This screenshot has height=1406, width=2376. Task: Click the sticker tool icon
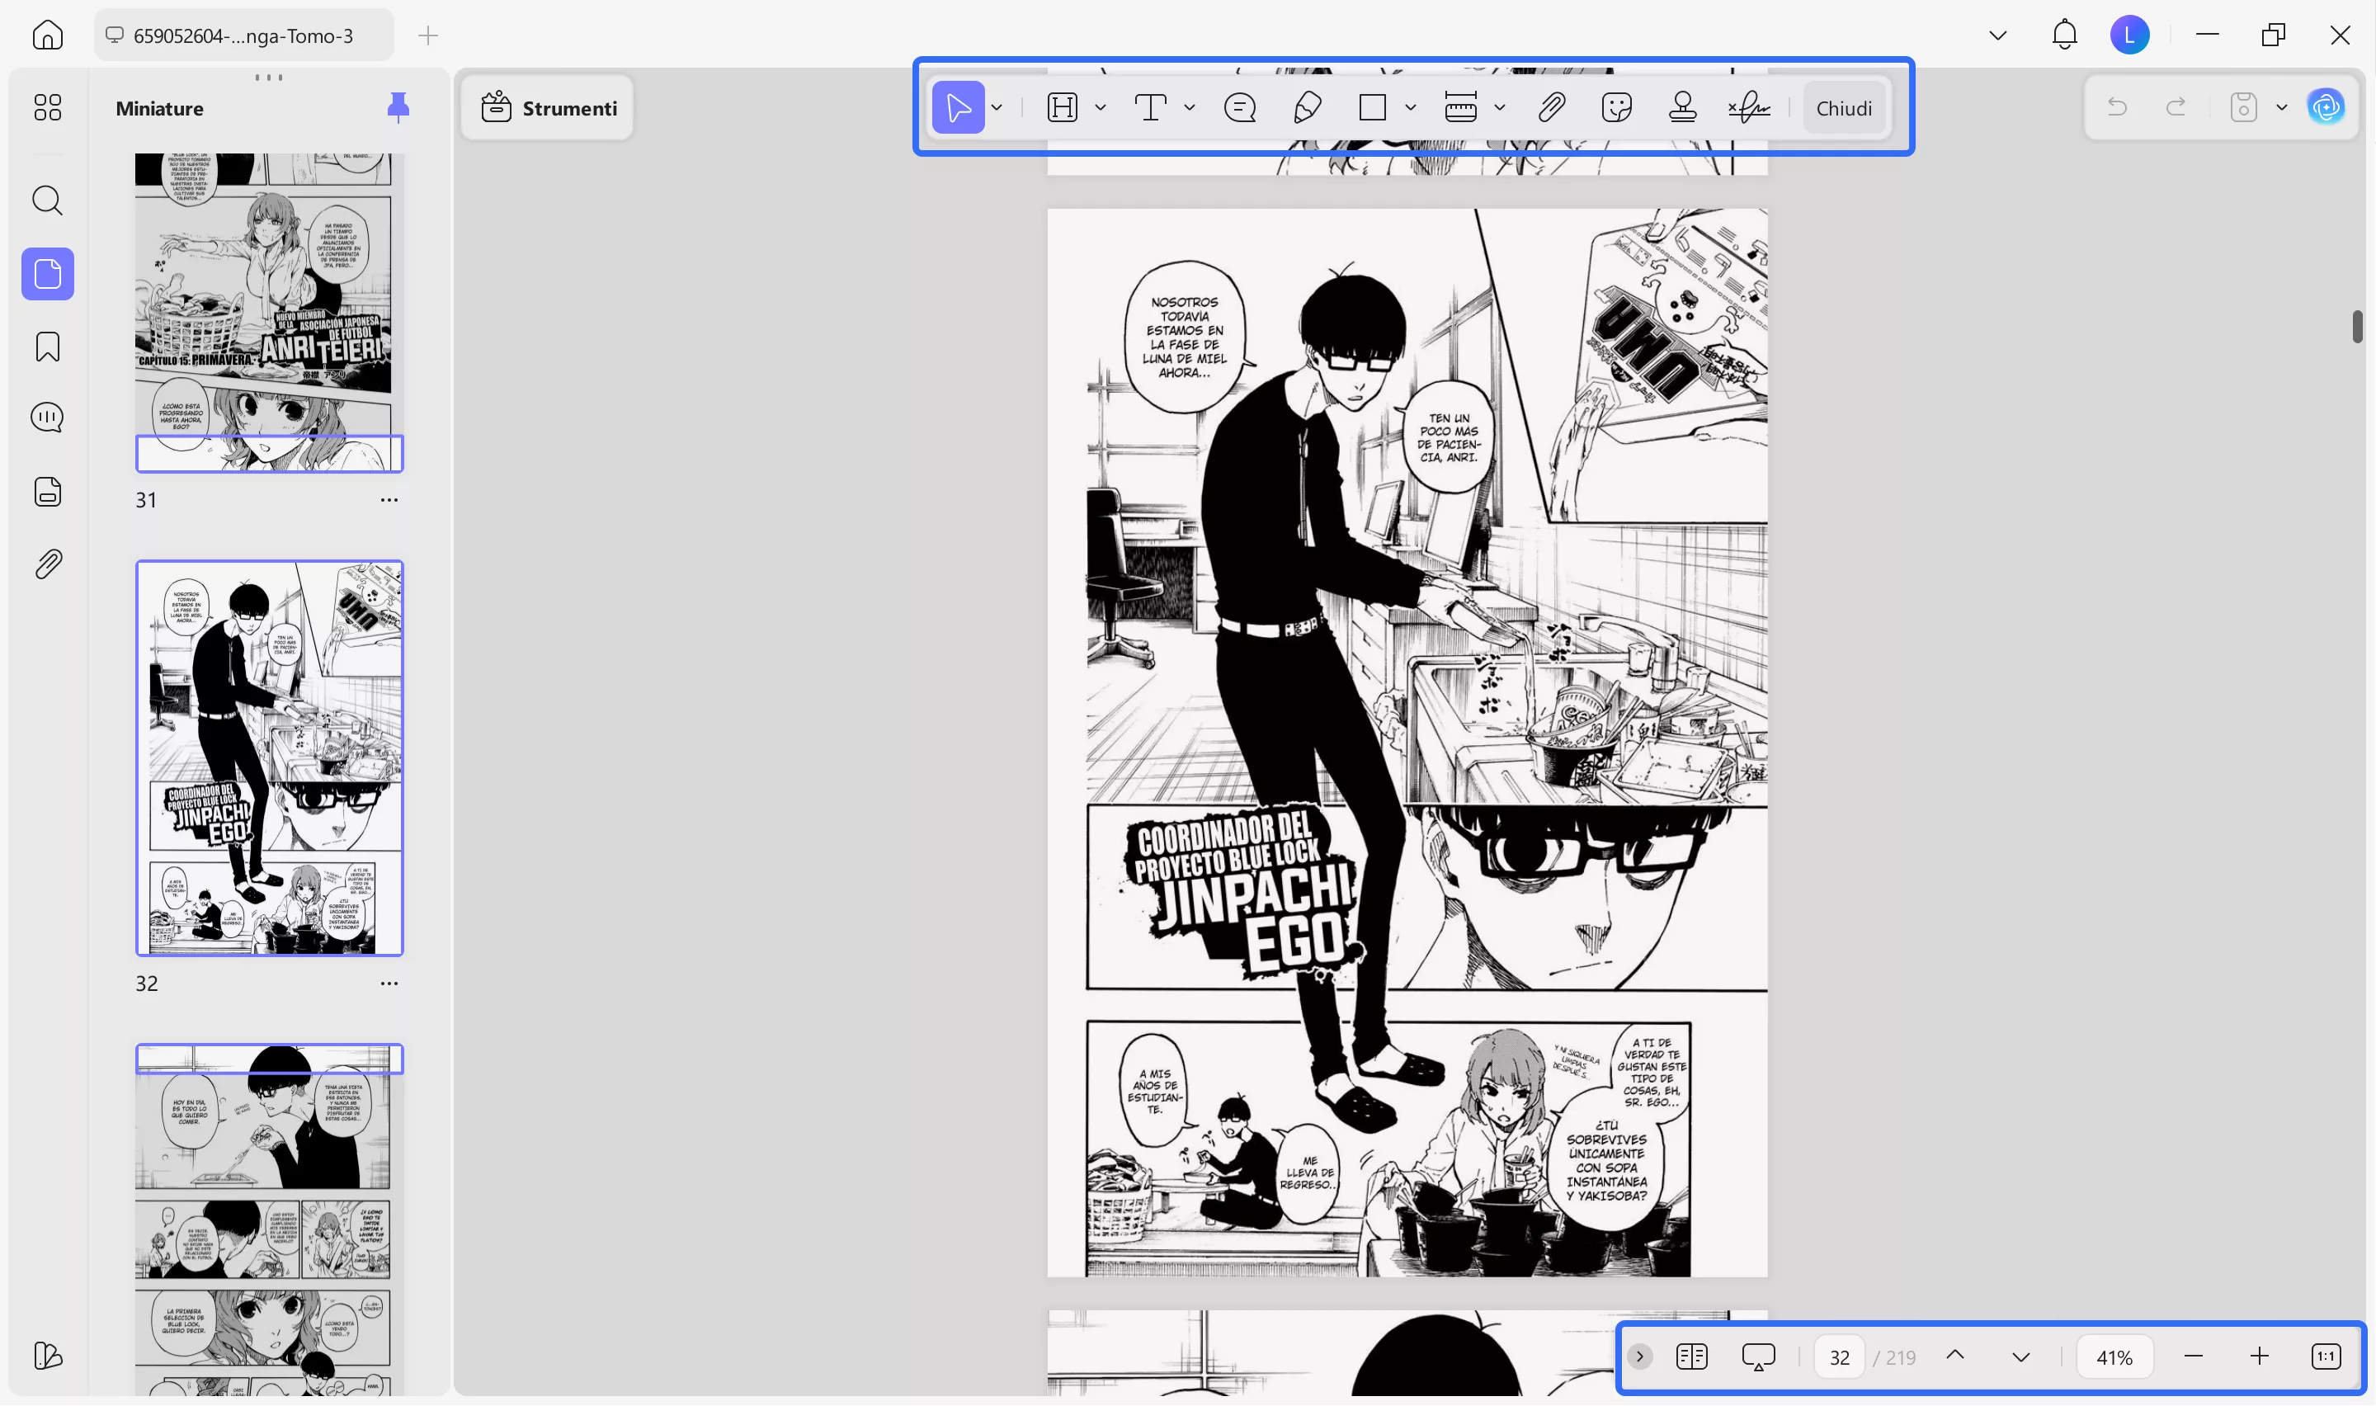click(x=1616, y=108)
